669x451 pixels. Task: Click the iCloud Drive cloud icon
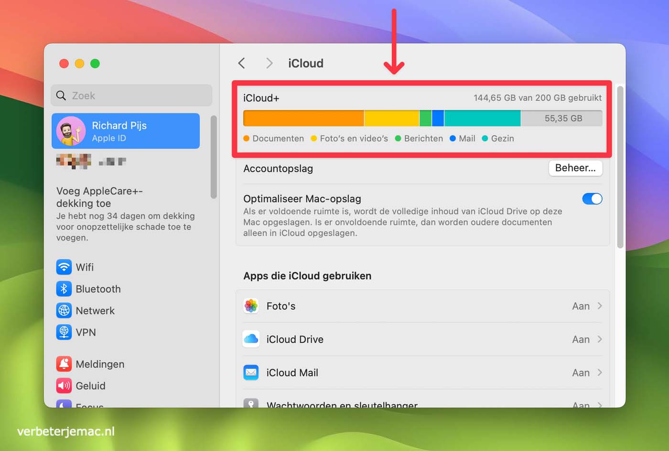pos(251,339)
